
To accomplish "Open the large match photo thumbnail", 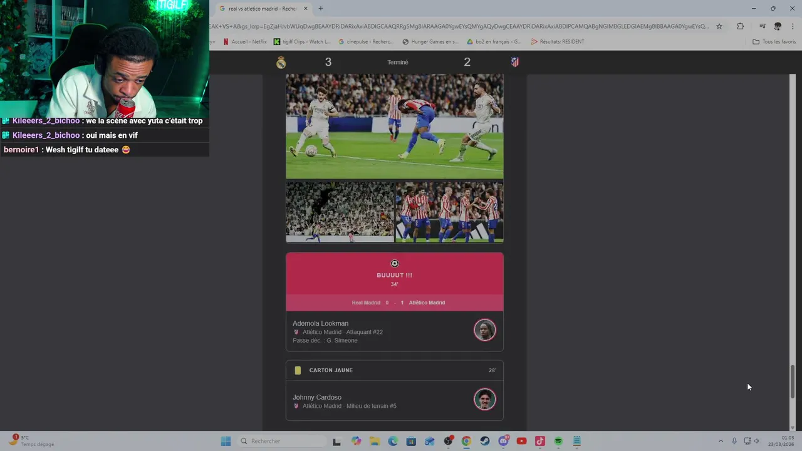I will [395, 127].
